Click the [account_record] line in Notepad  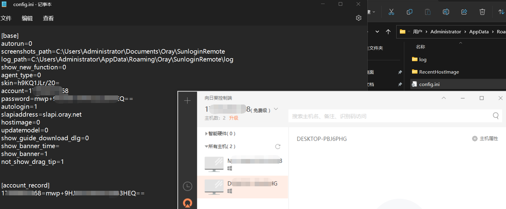coord(25,185)
